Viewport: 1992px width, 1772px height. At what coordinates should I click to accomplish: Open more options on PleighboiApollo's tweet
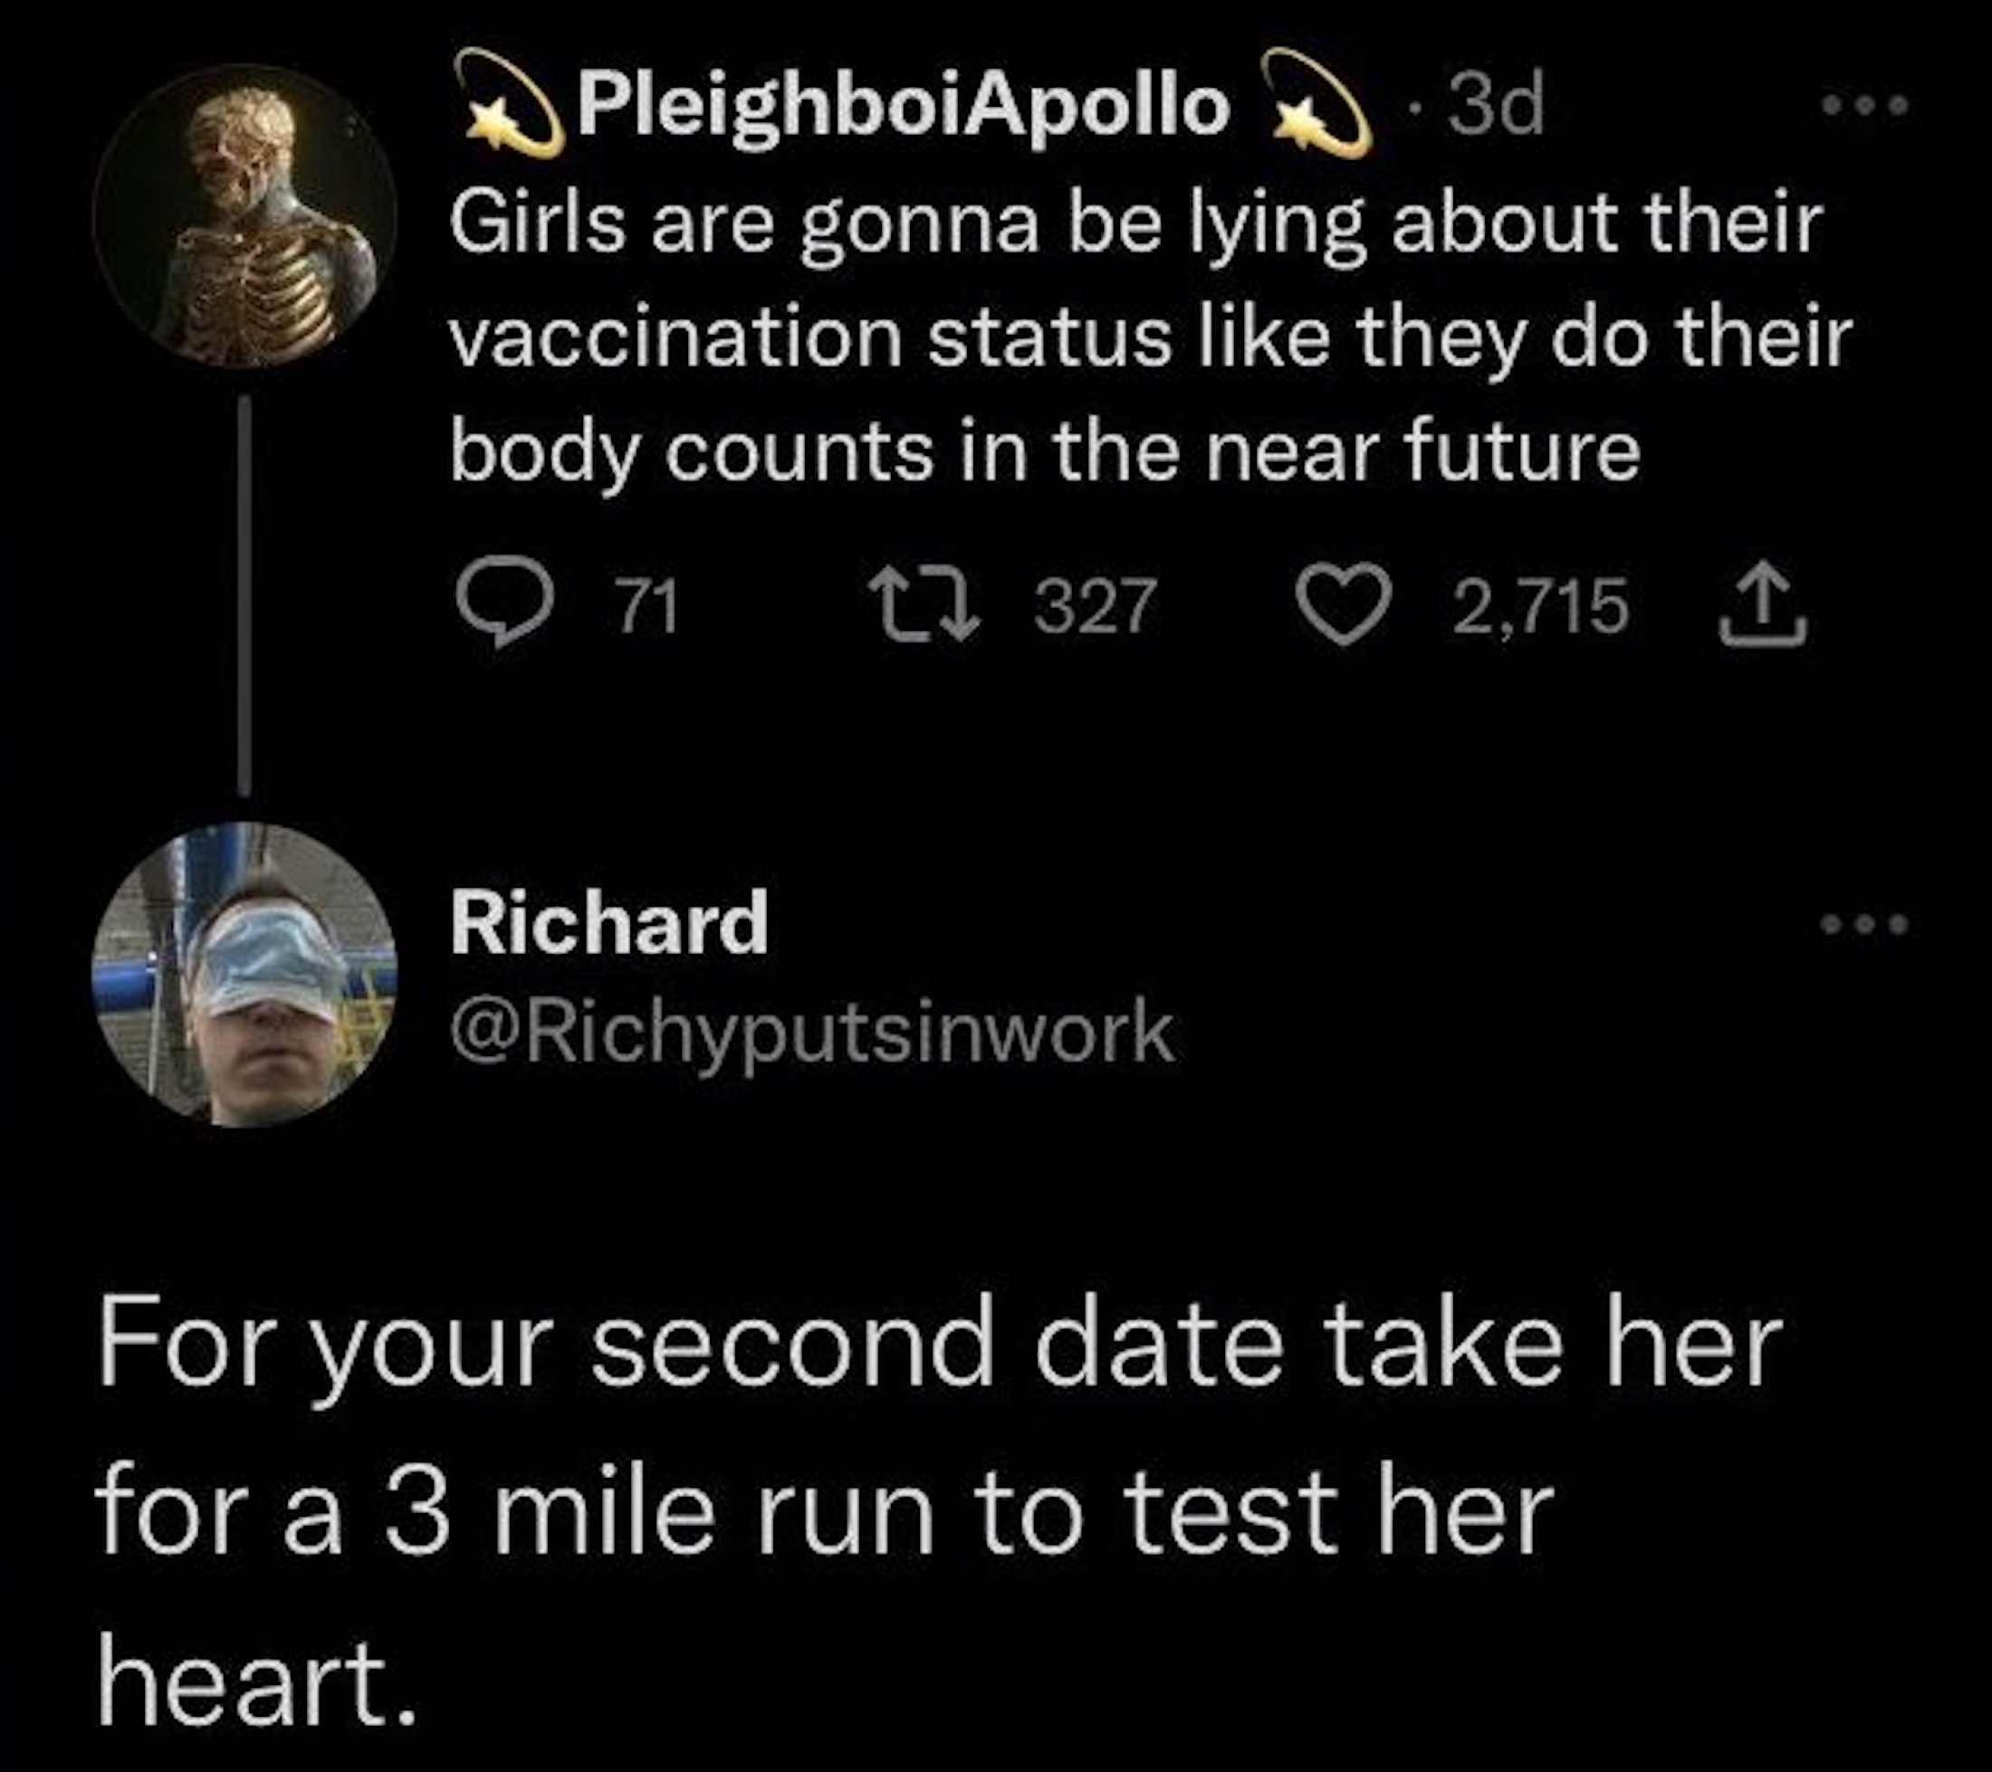click(x=1865, y=105)
